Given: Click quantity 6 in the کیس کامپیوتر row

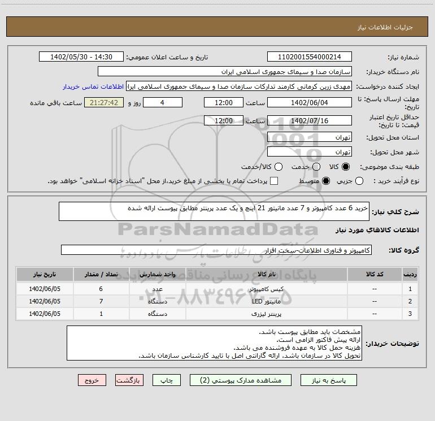Looking at the screenshot, I should coord(101,289).
